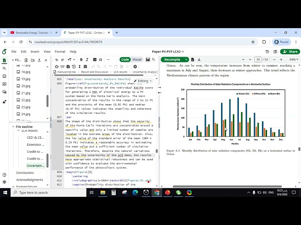This screenshot has width=301, height=225.
Task: Undo the last edit
Action: pyautogui.click(x=56, y=60)
